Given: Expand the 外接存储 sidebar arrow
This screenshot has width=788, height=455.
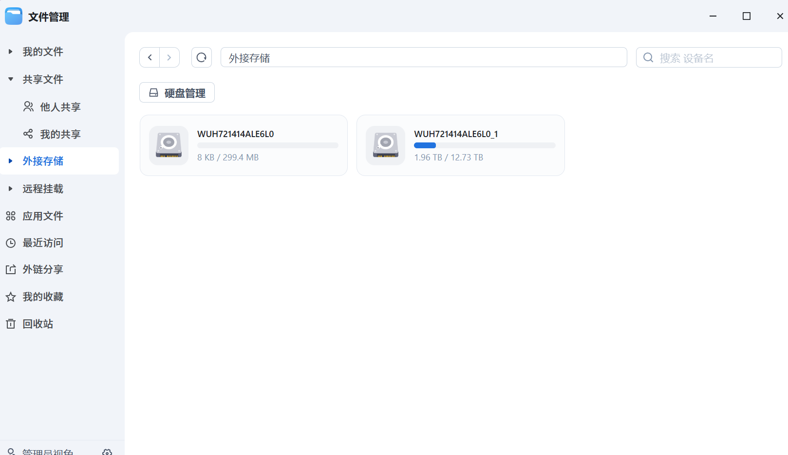Looking at the screenshot, I should (10, 161).
